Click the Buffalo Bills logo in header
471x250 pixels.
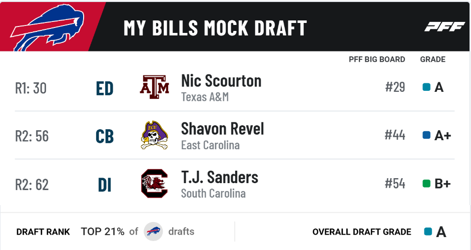click(47, 27)
